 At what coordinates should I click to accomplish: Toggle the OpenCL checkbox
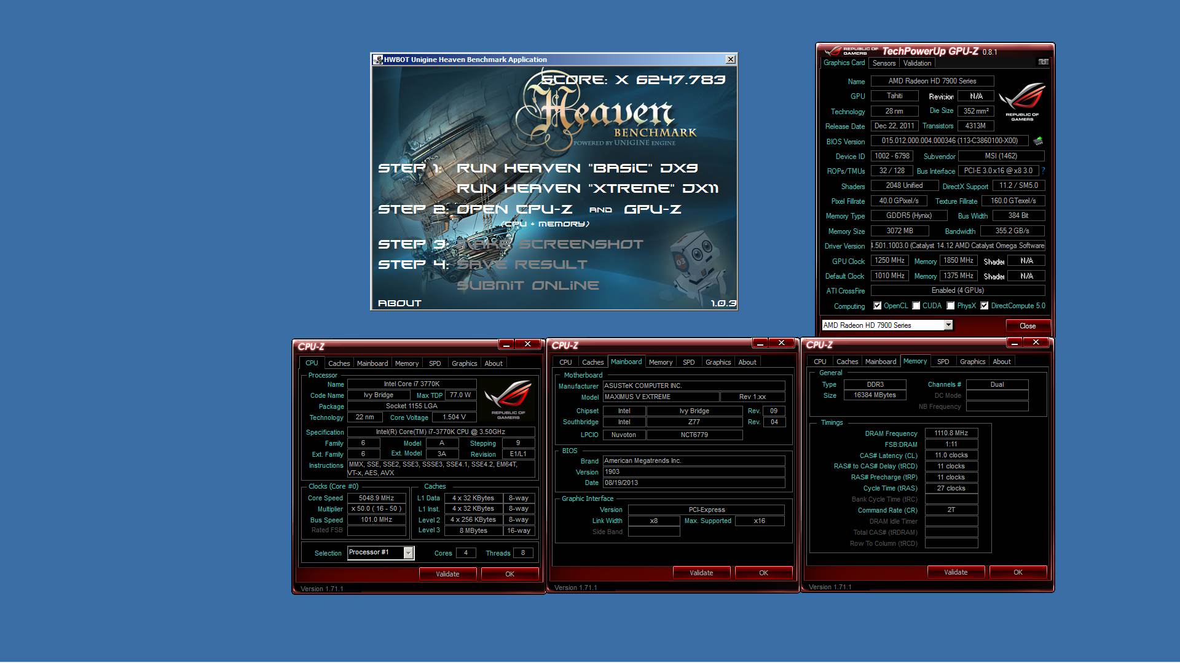(878, 306)
